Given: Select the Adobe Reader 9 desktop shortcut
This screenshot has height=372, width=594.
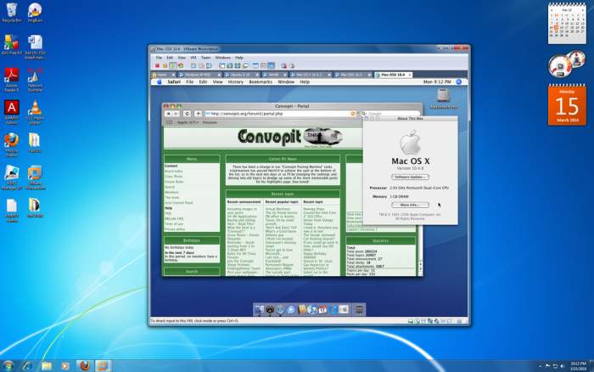Looking at the screenshot, I should 12,79.
